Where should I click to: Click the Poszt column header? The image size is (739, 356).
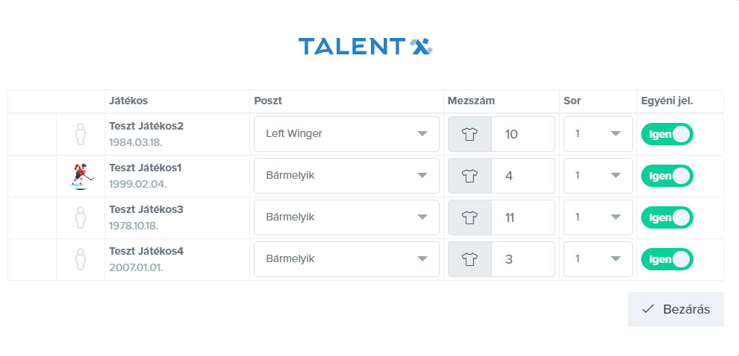[x=268, y=101]
